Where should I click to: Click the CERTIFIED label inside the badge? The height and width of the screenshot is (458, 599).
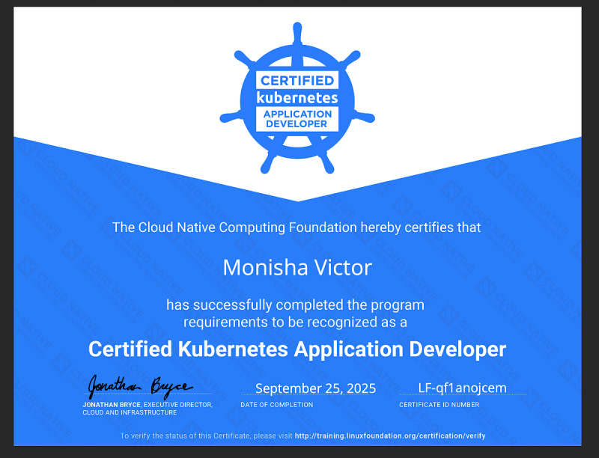coord(297,81)
